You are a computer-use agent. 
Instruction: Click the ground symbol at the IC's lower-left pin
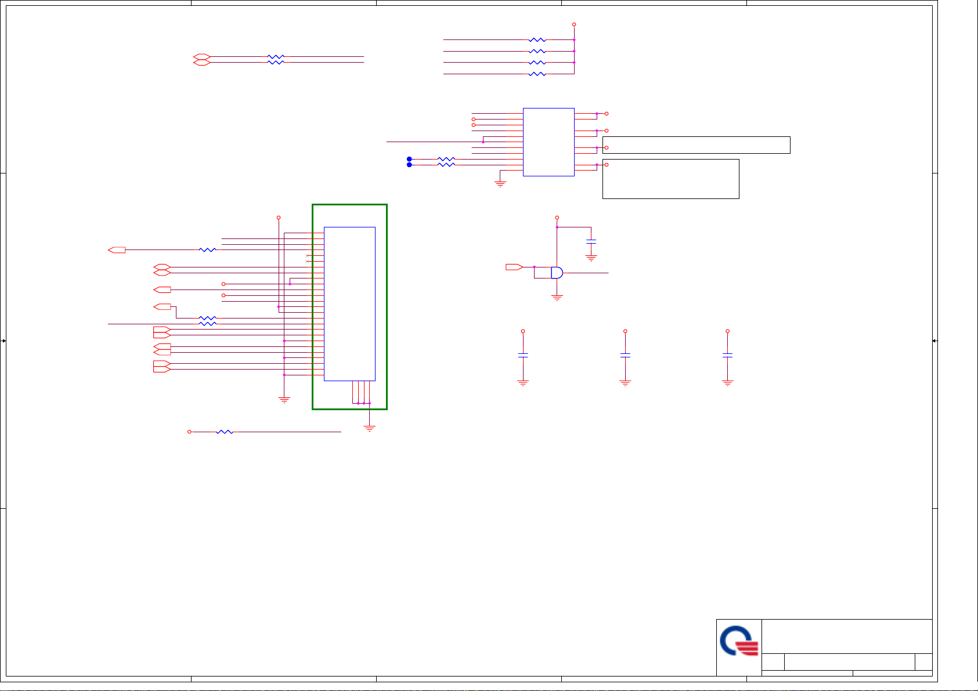(500, 184)
